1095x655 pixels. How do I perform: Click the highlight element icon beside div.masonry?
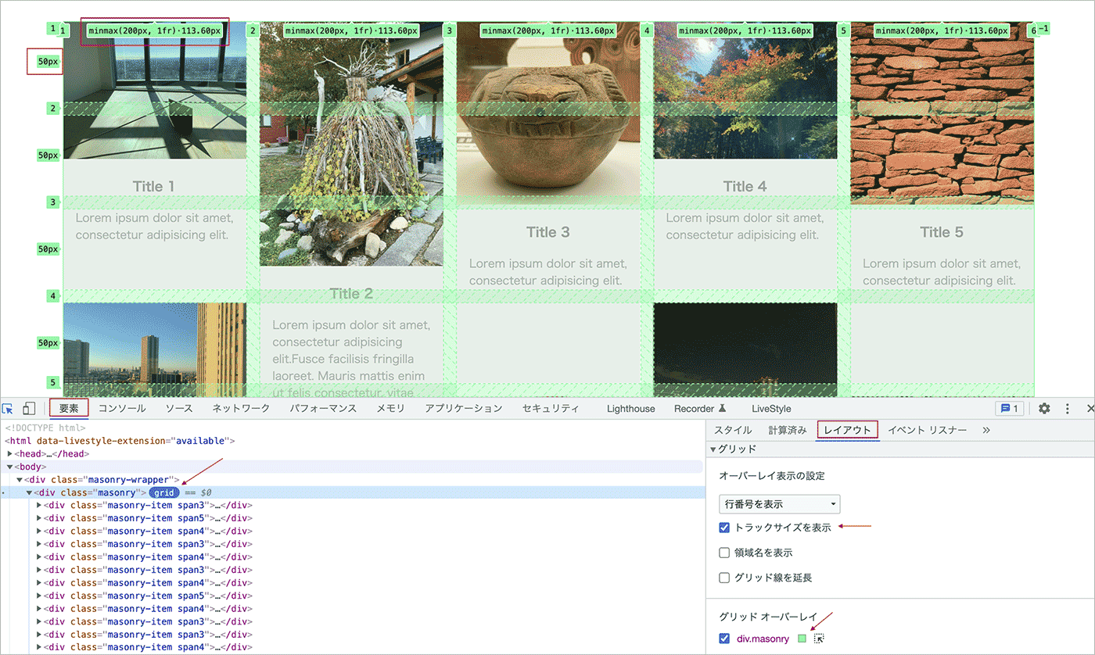tap(819, 639)
